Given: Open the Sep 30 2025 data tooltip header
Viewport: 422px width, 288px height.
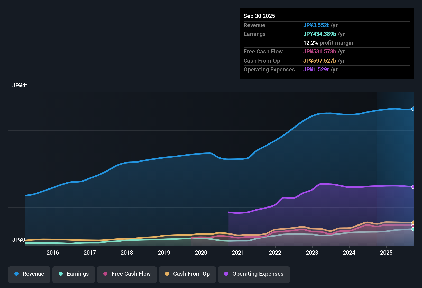Looking at the screenshot, I should 259,16.
